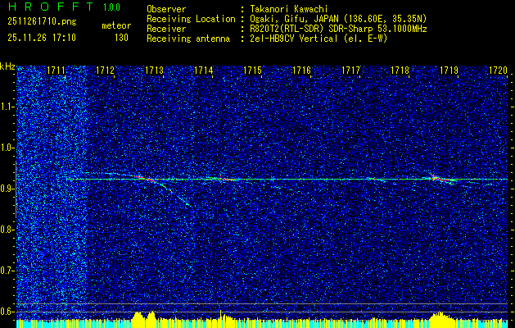Click the 0.7 kHz frequency label

point(6,271)
